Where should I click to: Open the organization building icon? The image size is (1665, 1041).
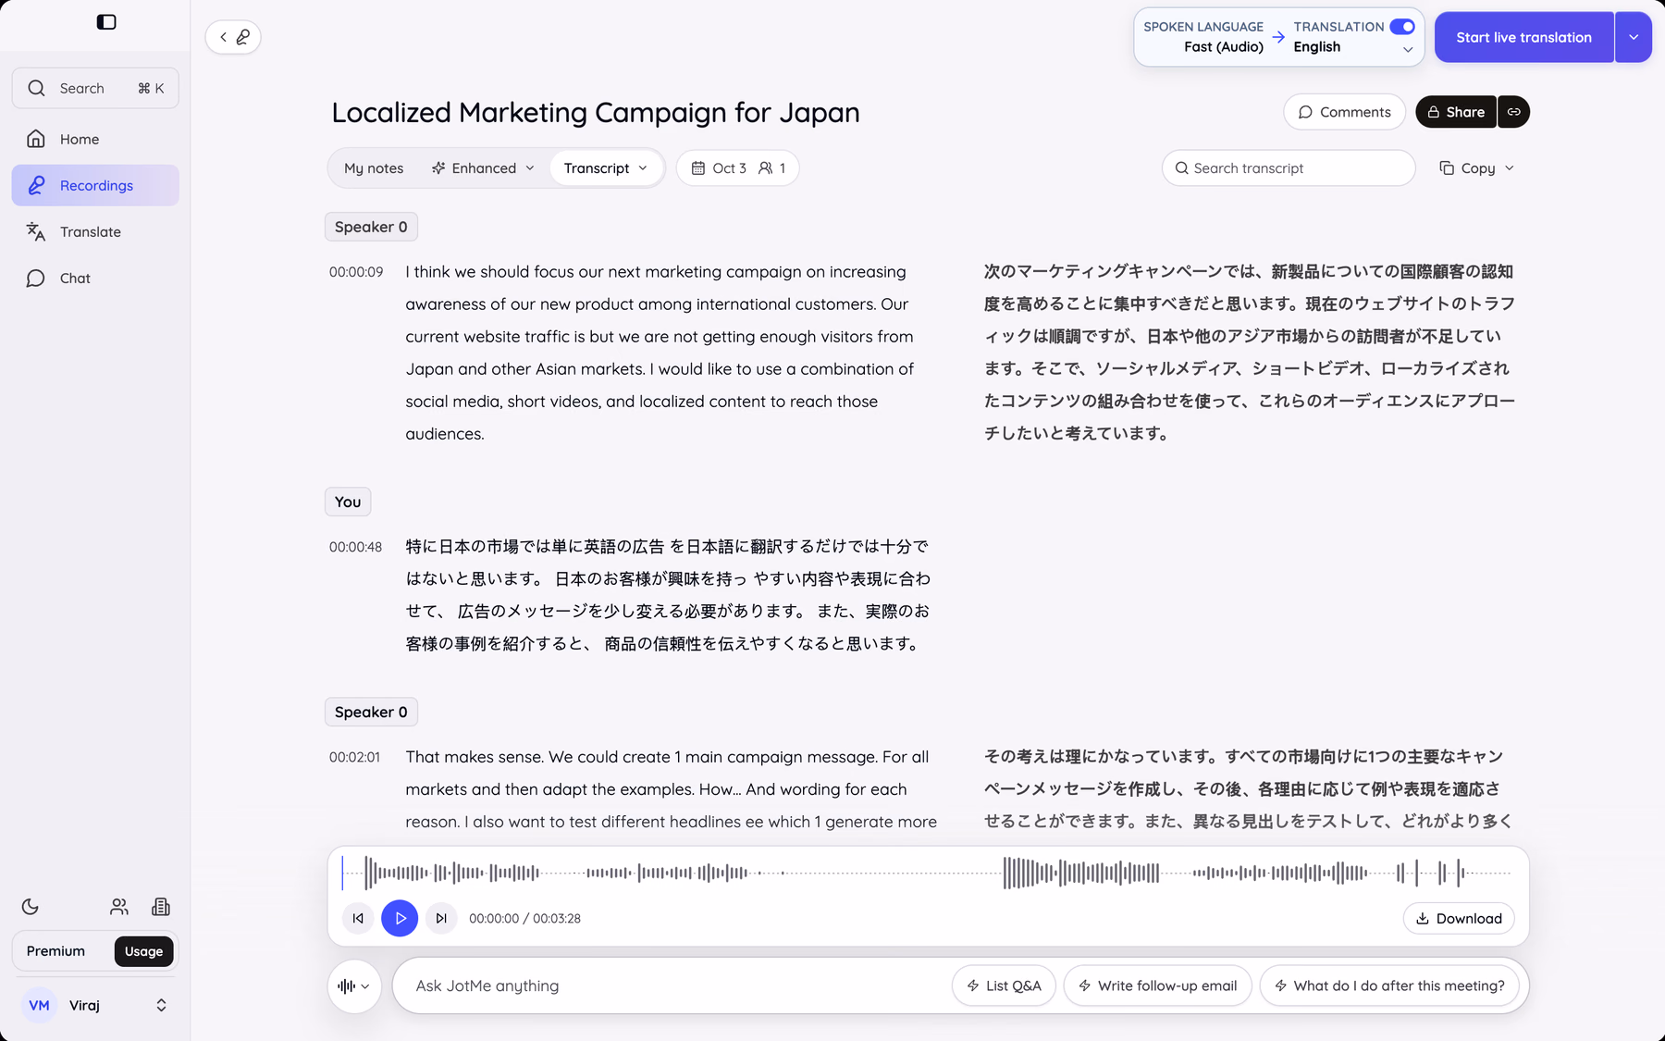coord(161,907)
